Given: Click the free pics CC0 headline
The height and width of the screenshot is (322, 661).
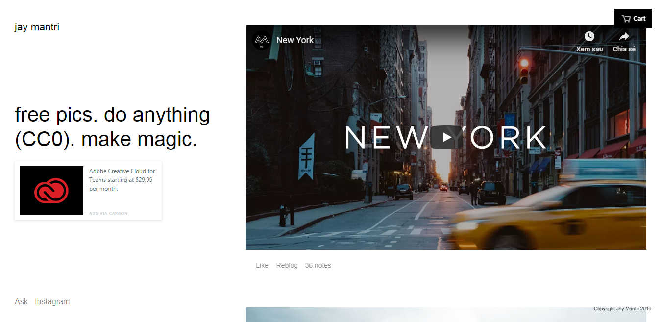Looking at the screenshot, I should [112, 127].
